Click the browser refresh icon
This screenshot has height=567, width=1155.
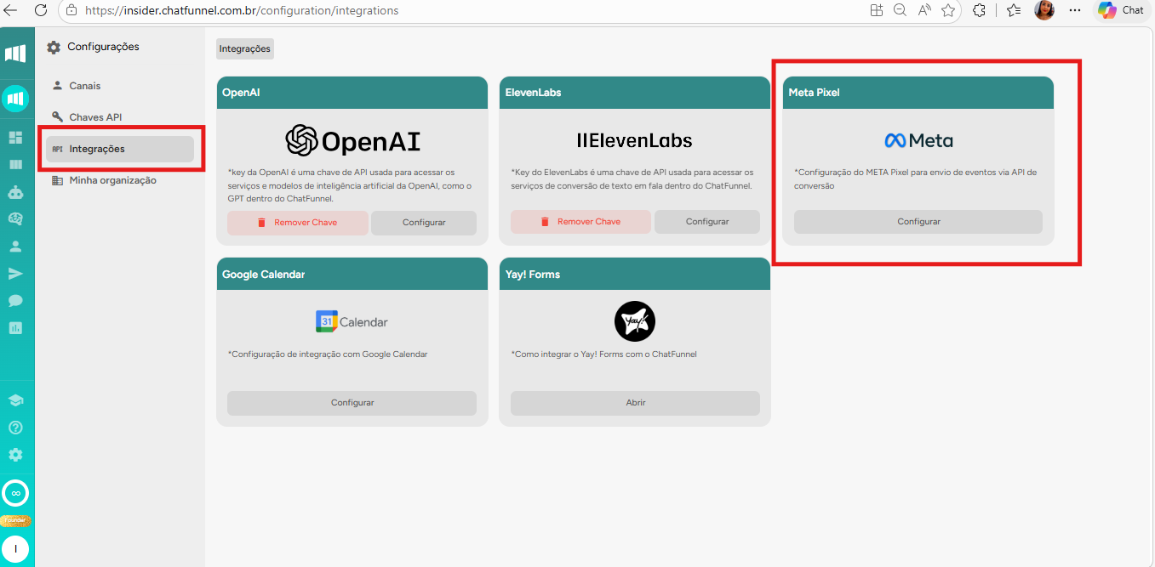[41, 10]
